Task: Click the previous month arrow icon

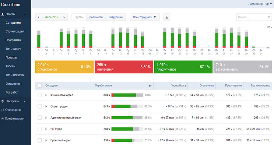Action: pos(39,17)
